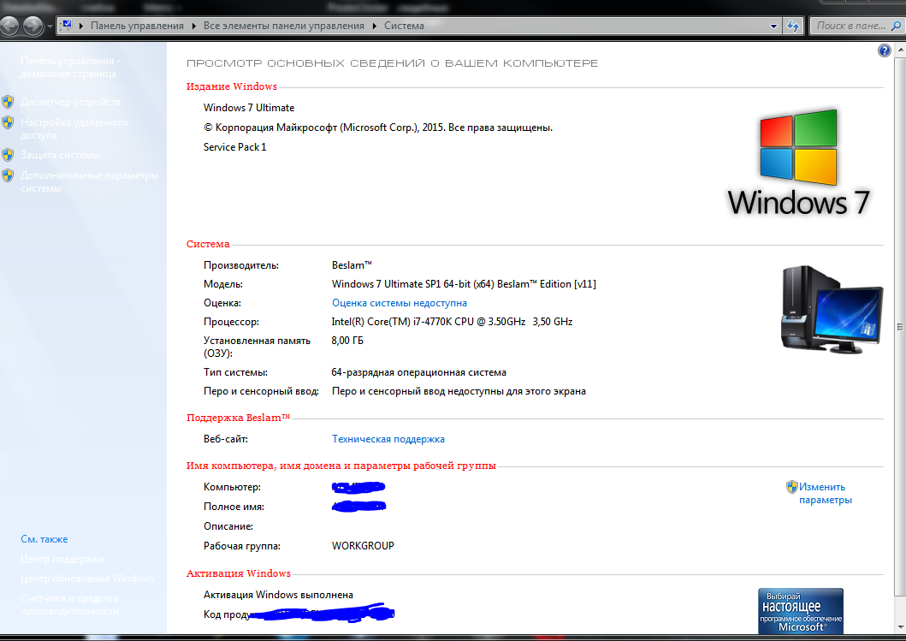Focus the 'Поиск в пане...' search field
This screenshot has width=906, height=641.
click(x=850, y=26)
